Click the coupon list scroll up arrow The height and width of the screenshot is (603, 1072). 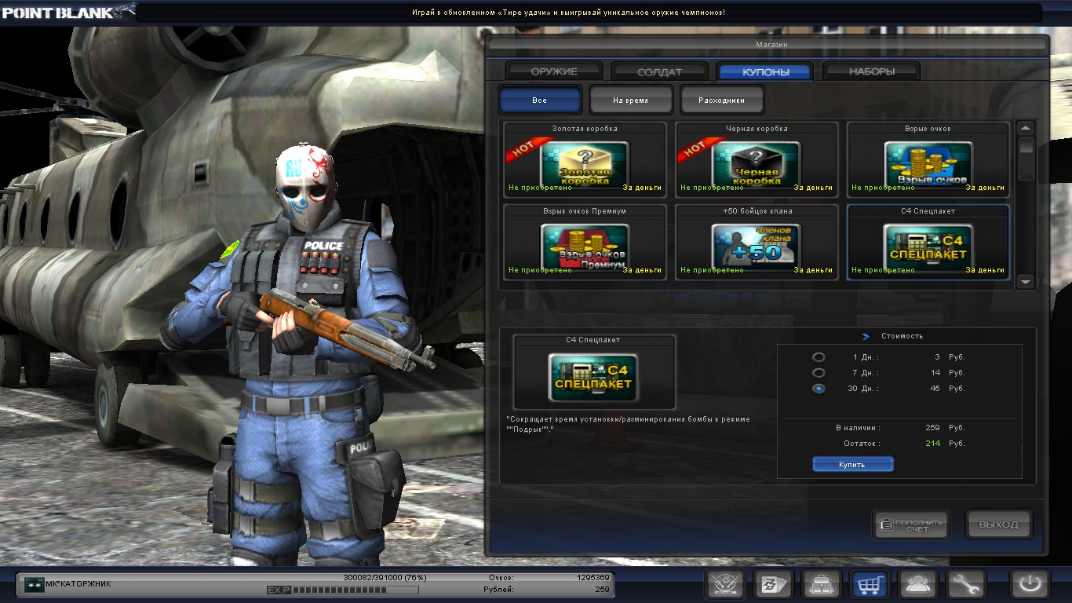point(1026,128)
